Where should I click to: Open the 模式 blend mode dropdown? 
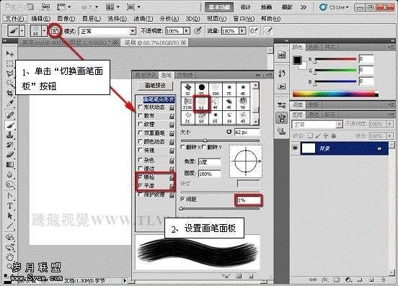(x=107, y=31)
